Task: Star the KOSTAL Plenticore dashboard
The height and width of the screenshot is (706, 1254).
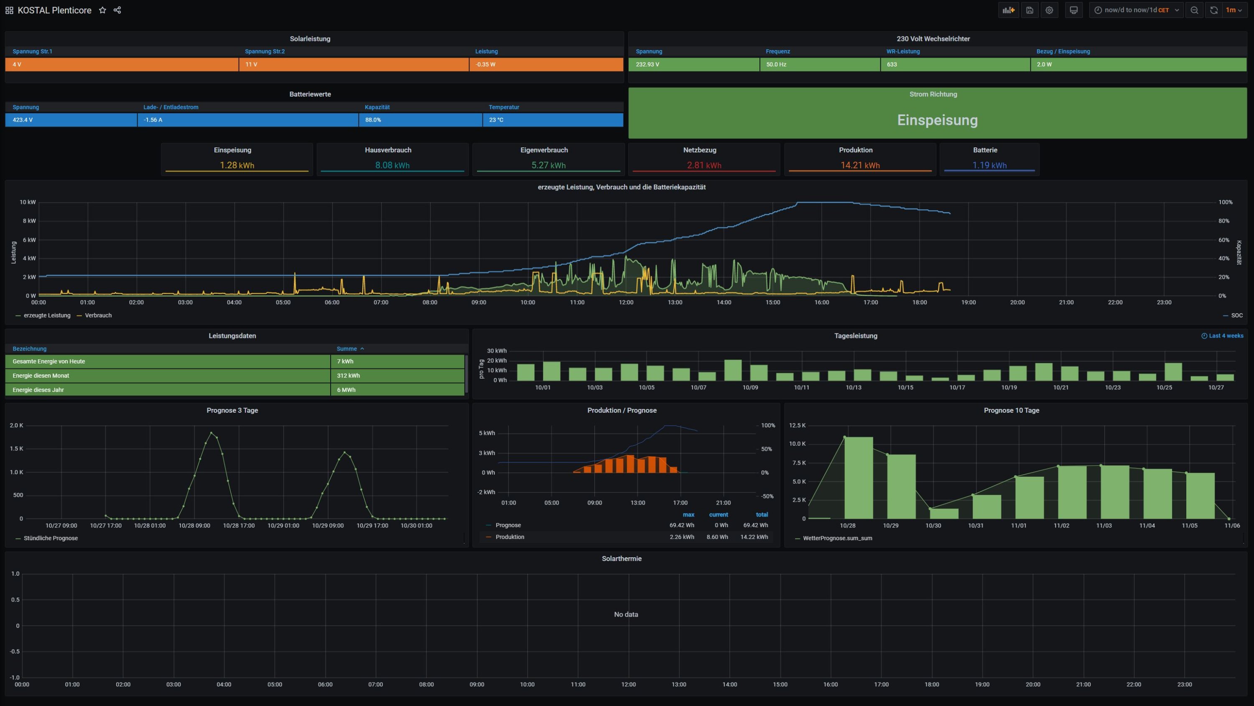Action: click(102, 10)
